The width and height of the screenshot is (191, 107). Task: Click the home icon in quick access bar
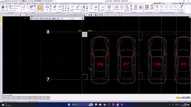[6, 1]
